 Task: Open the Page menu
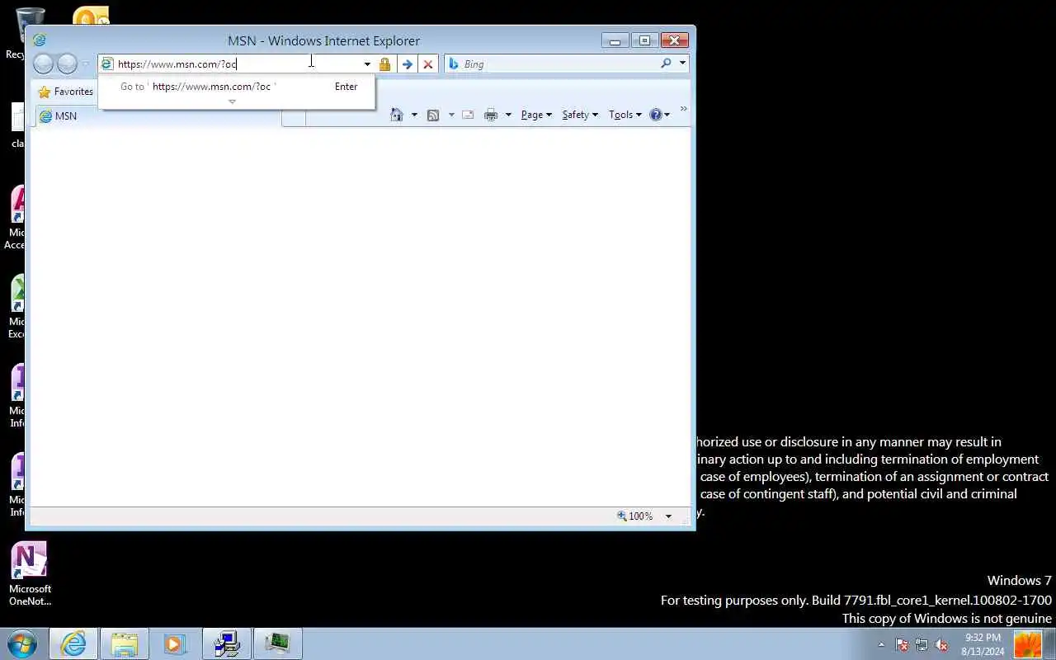click(x=536, y=115)
